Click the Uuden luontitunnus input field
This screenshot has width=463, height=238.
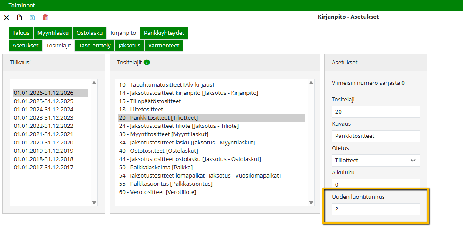(x=376, y=209)
